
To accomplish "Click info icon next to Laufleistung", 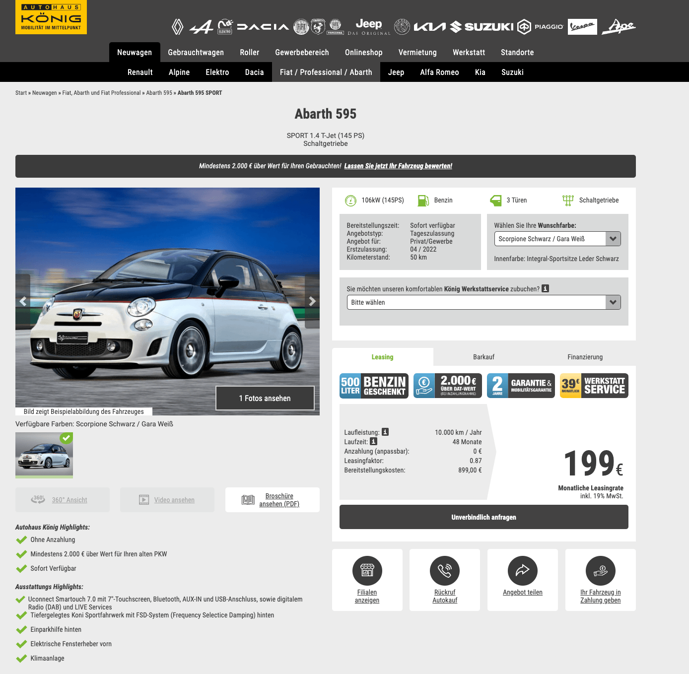I will tap(385, 432).
